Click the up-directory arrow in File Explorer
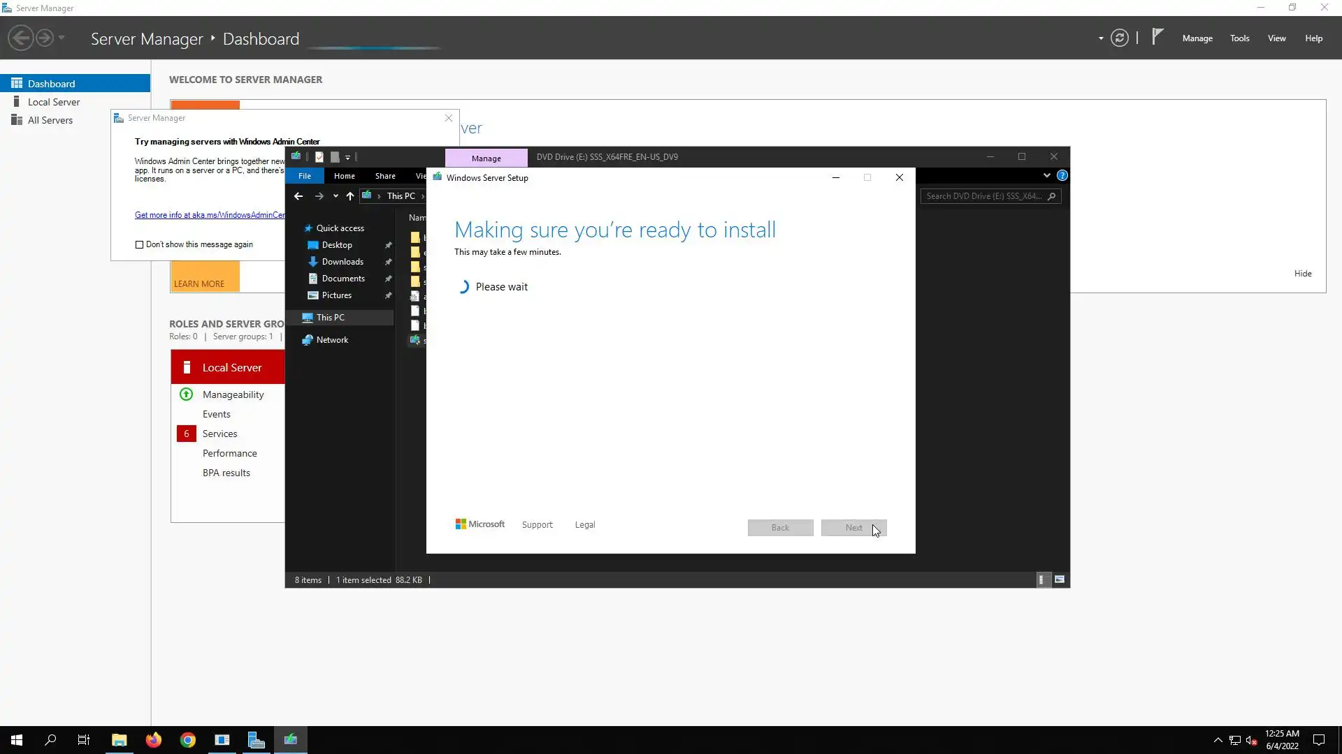The height and width of the screenshot is (754, 1342). pyautogui.click(x=349, y=196)
